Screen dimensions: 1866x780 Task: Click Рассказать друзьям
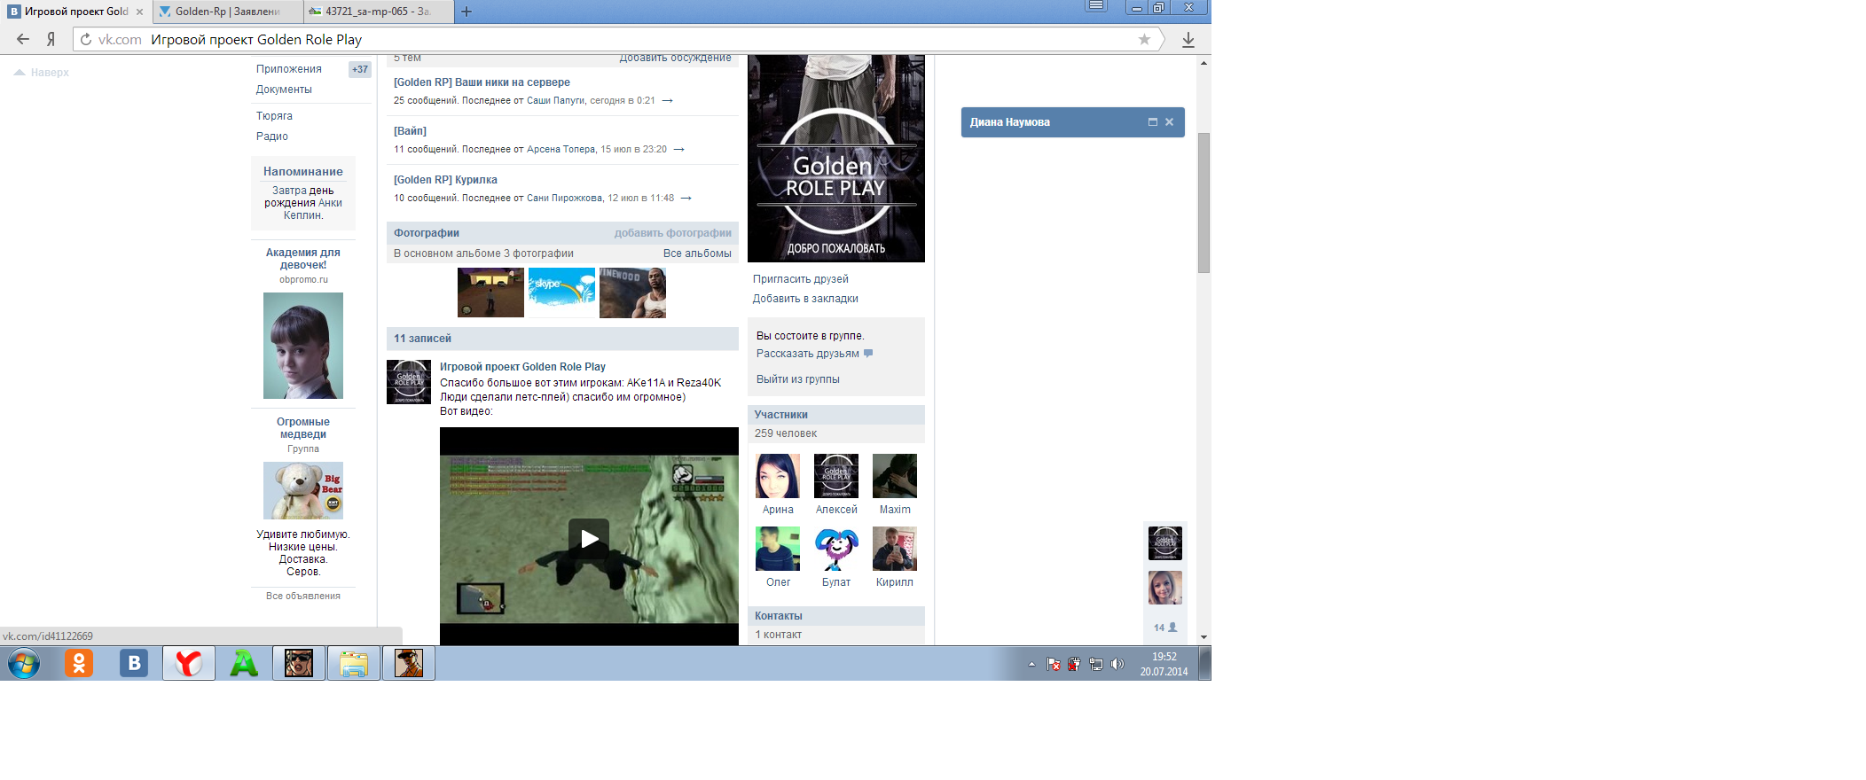808,354
